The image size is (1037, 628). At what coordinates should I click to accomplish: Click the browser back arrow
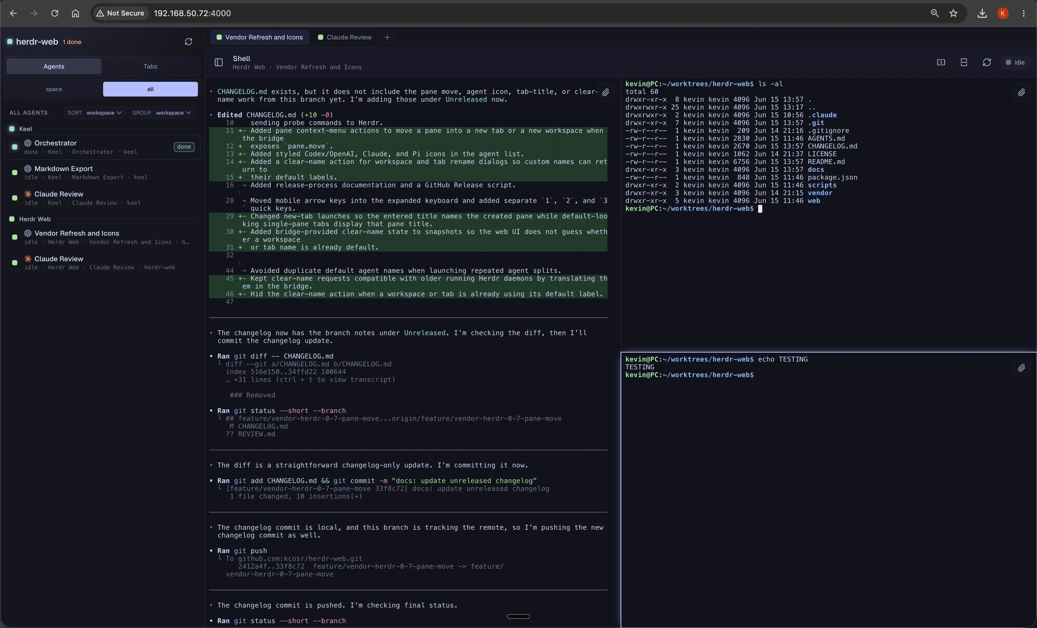14,13
